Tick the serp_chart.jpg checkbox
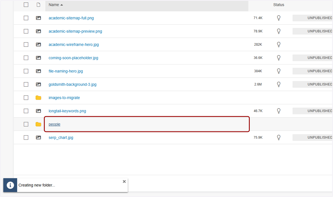The height and width of the screenshot is (197, 333). click(26, 138)
